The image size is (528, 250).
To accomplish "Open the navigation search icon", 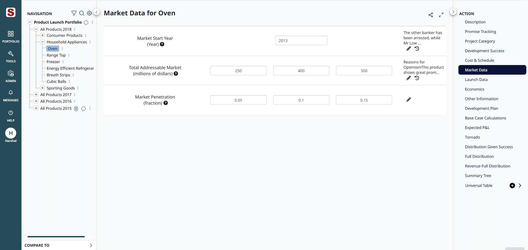I will pyautogui.click(x=82, y=13).
